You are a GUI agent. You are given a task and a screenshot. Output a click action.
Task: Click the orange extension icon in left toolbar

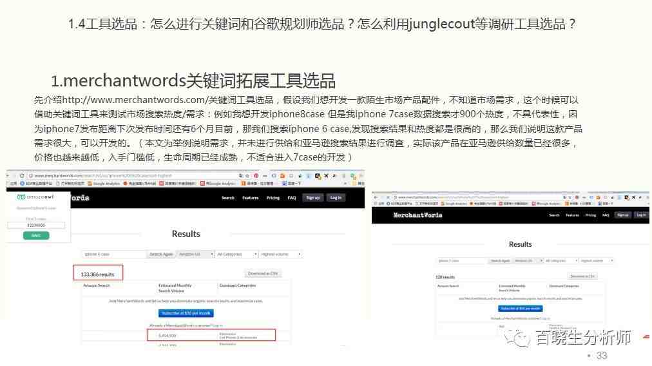coord(282,176)
